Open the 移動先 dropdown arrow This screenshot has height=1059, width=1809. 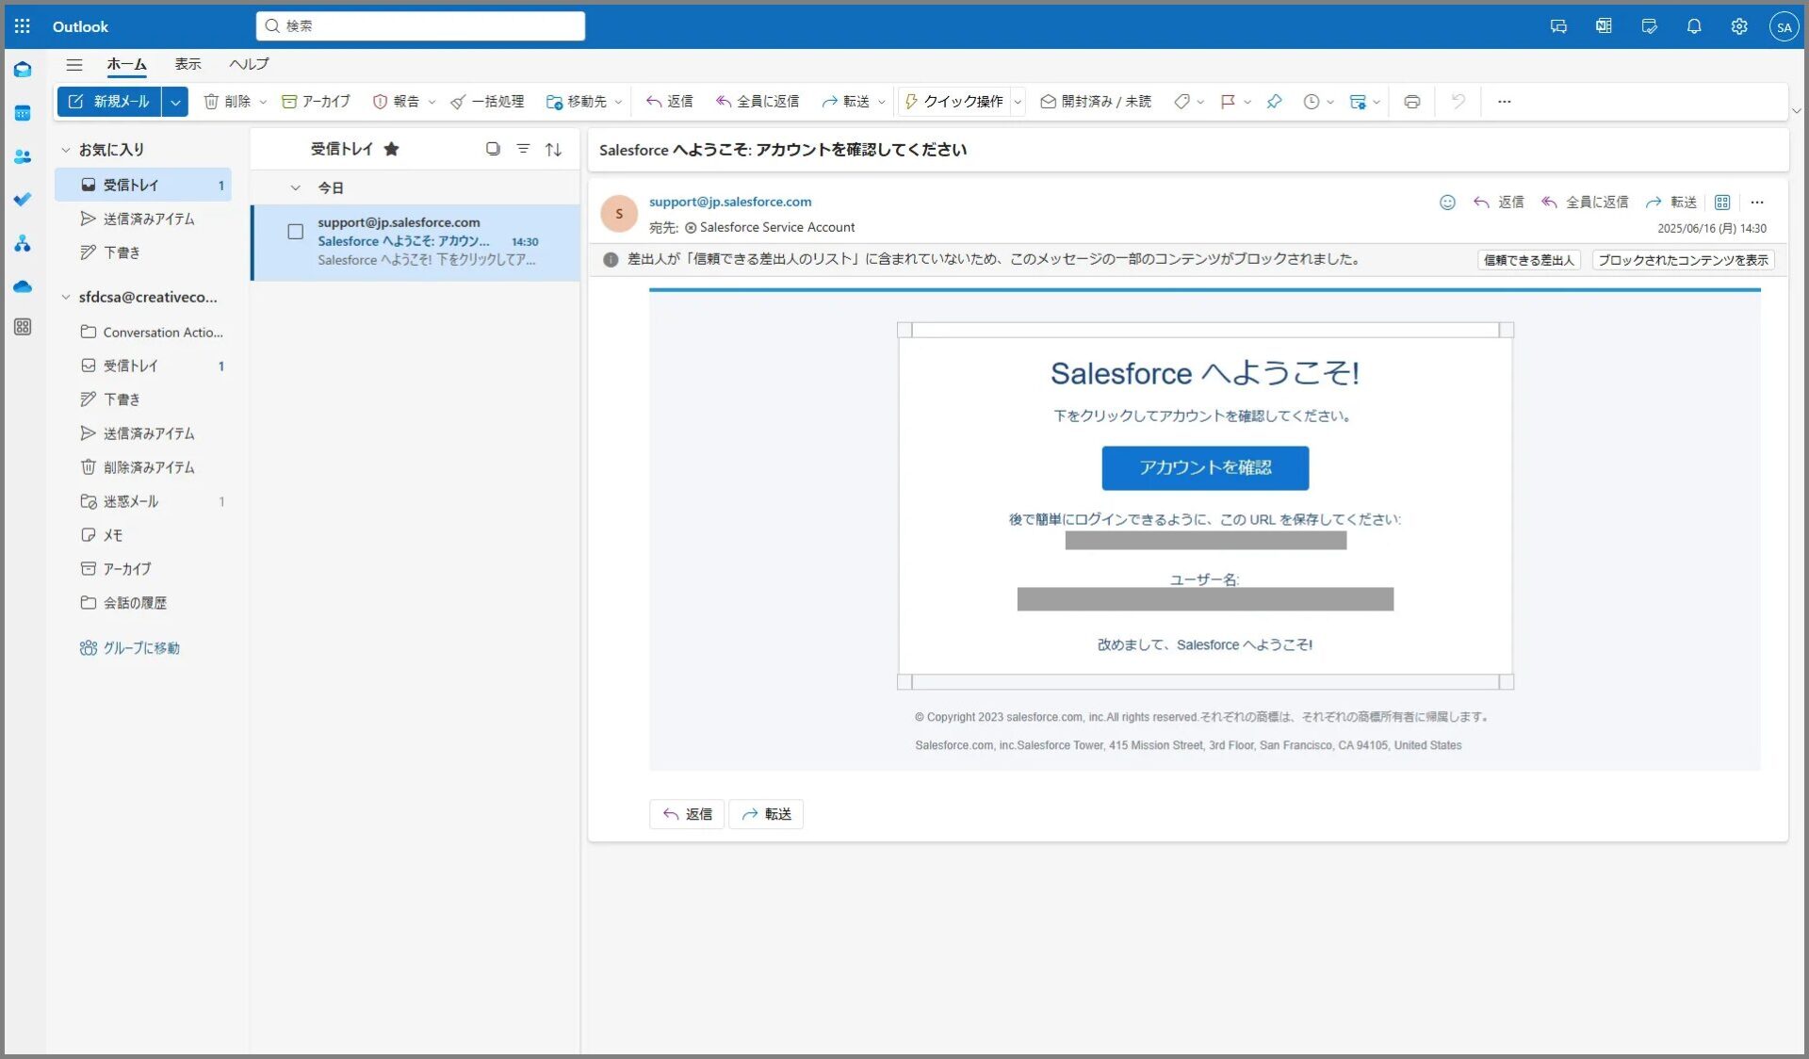pos(618,102)
